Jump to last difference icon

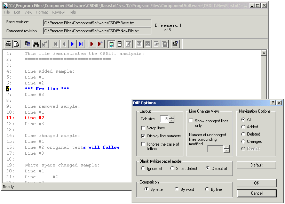tap(81, 44)
